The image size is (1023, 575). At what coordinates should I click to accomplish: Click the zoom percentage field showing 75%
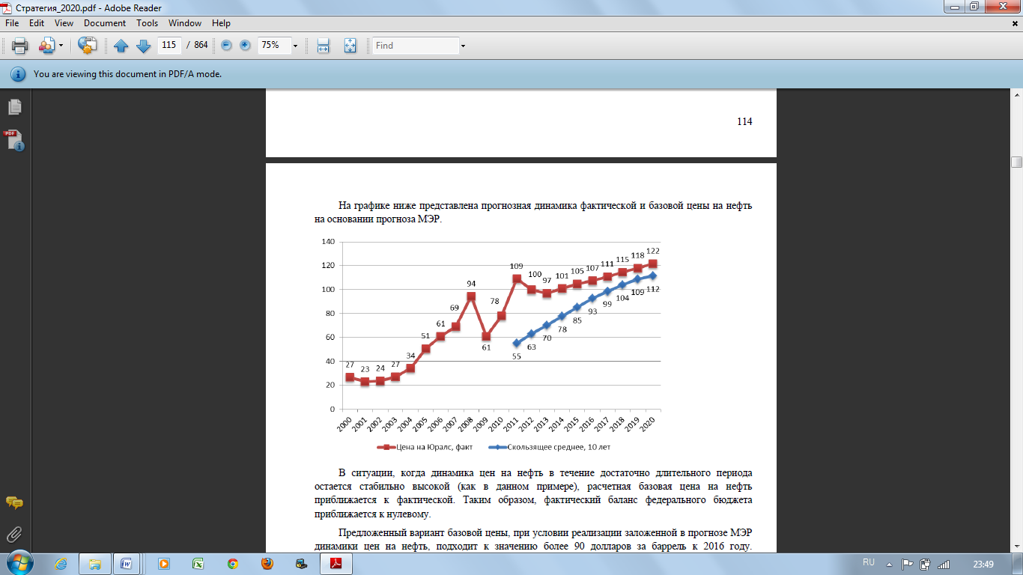pyautogui.click(x=273, y=45)
